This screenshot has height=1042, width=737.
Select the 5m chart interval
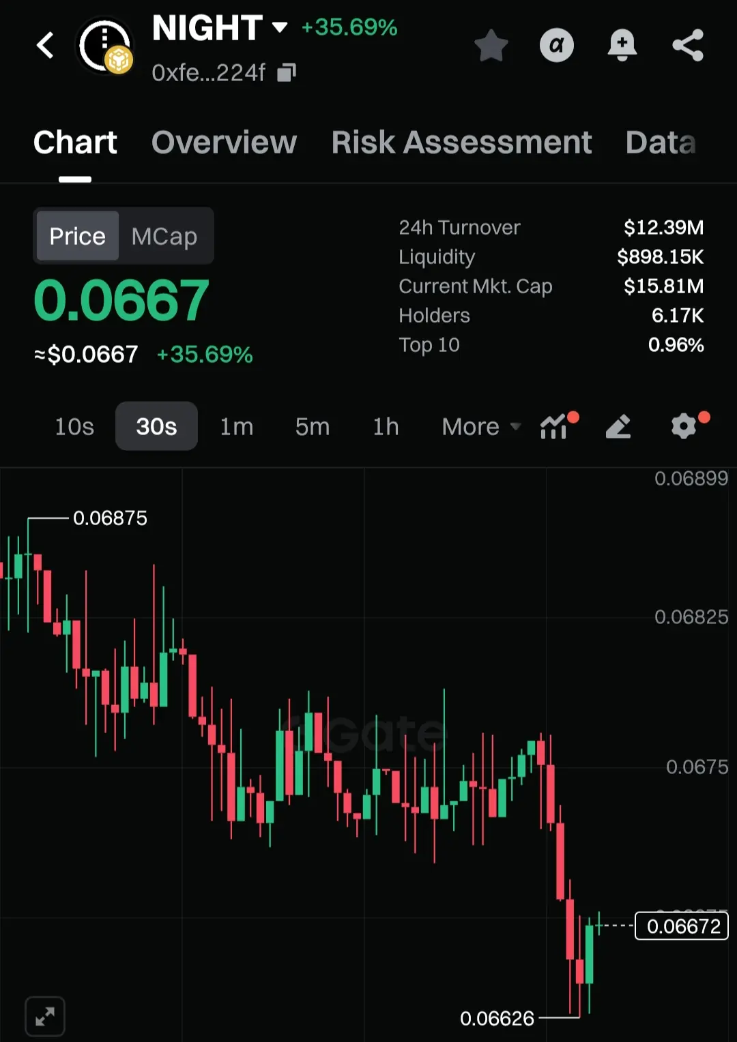click(x=312, y=426)
